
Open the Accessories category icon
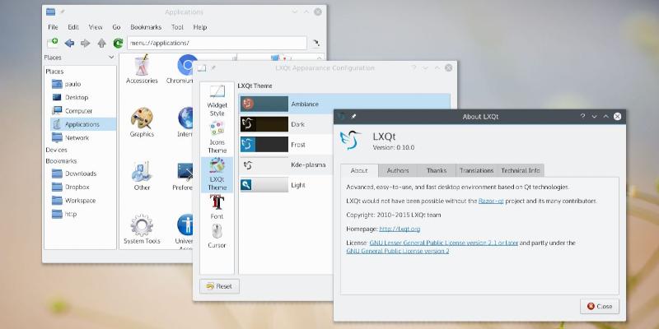pos(142,69)
